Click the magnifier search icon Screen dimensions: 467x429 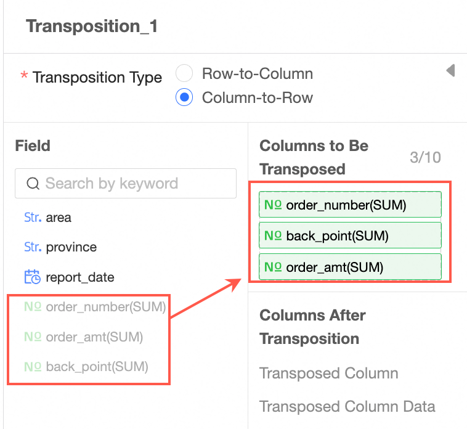pos(33,184)
